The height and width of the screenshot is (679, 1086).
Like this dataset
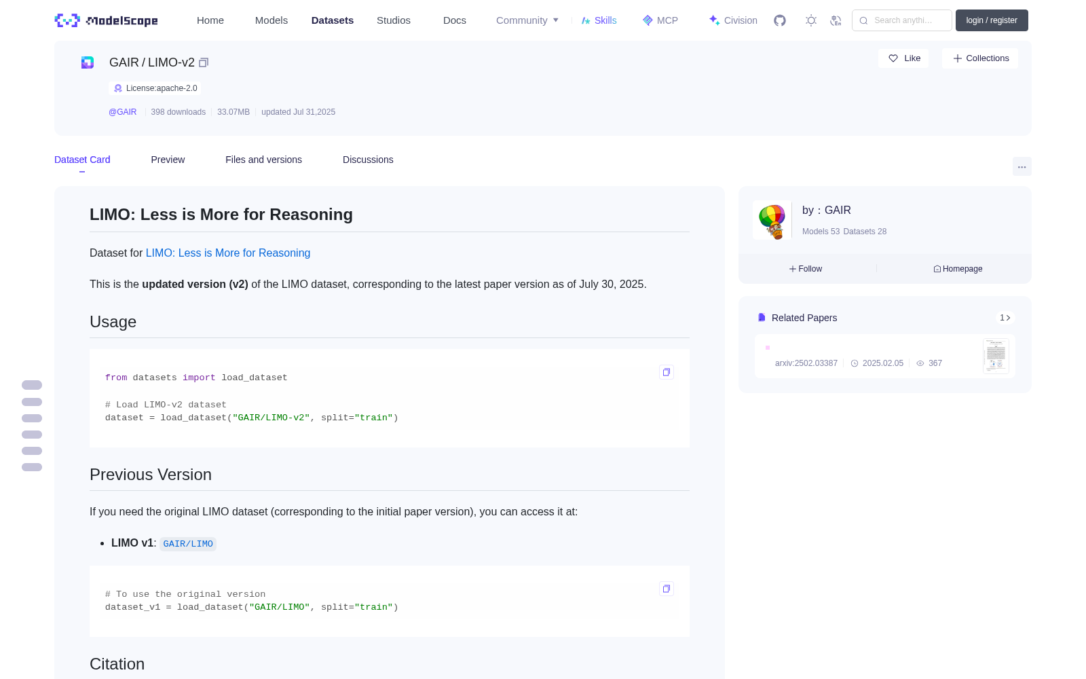pyautogui.click(x=904, y=58)
